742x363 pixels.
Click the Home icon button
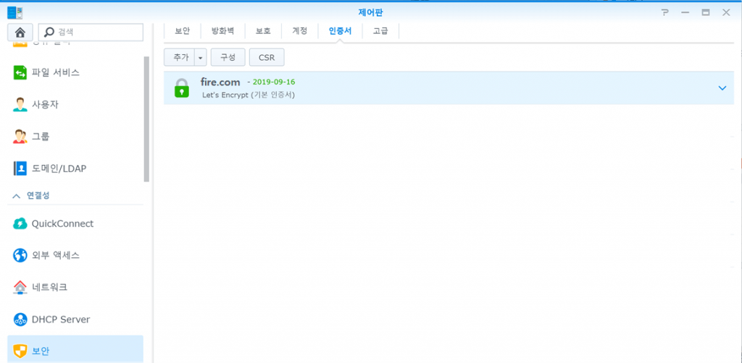[20, 32]
